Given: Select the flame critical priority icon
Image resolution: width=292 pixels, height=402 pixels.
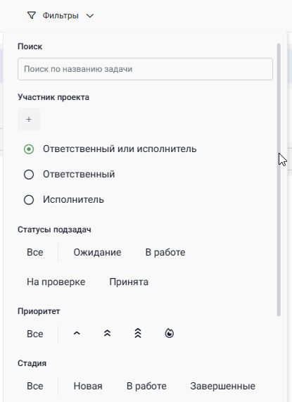Looking at the screenshot, I should [170, 333].
